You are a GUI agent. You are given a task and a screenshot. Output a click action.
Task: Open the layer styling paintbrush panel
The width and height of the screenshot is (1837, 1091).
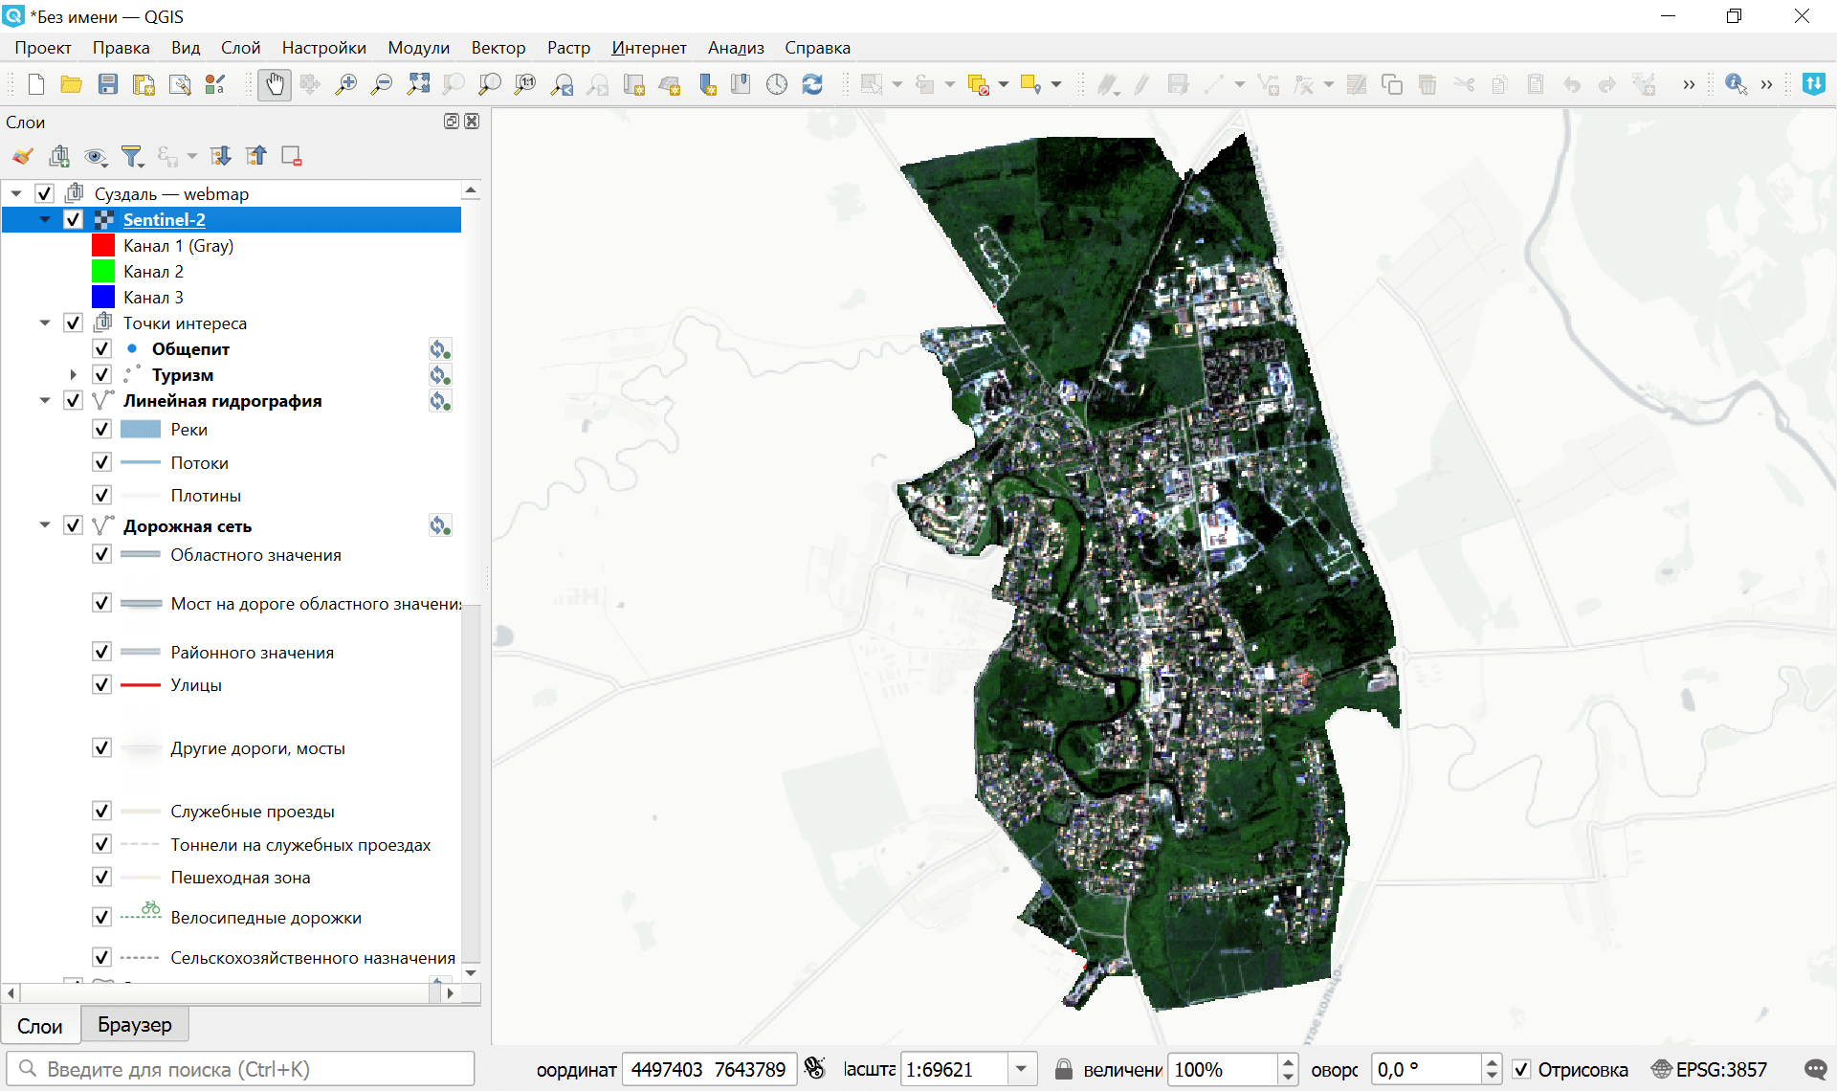[x=23, y=156]
